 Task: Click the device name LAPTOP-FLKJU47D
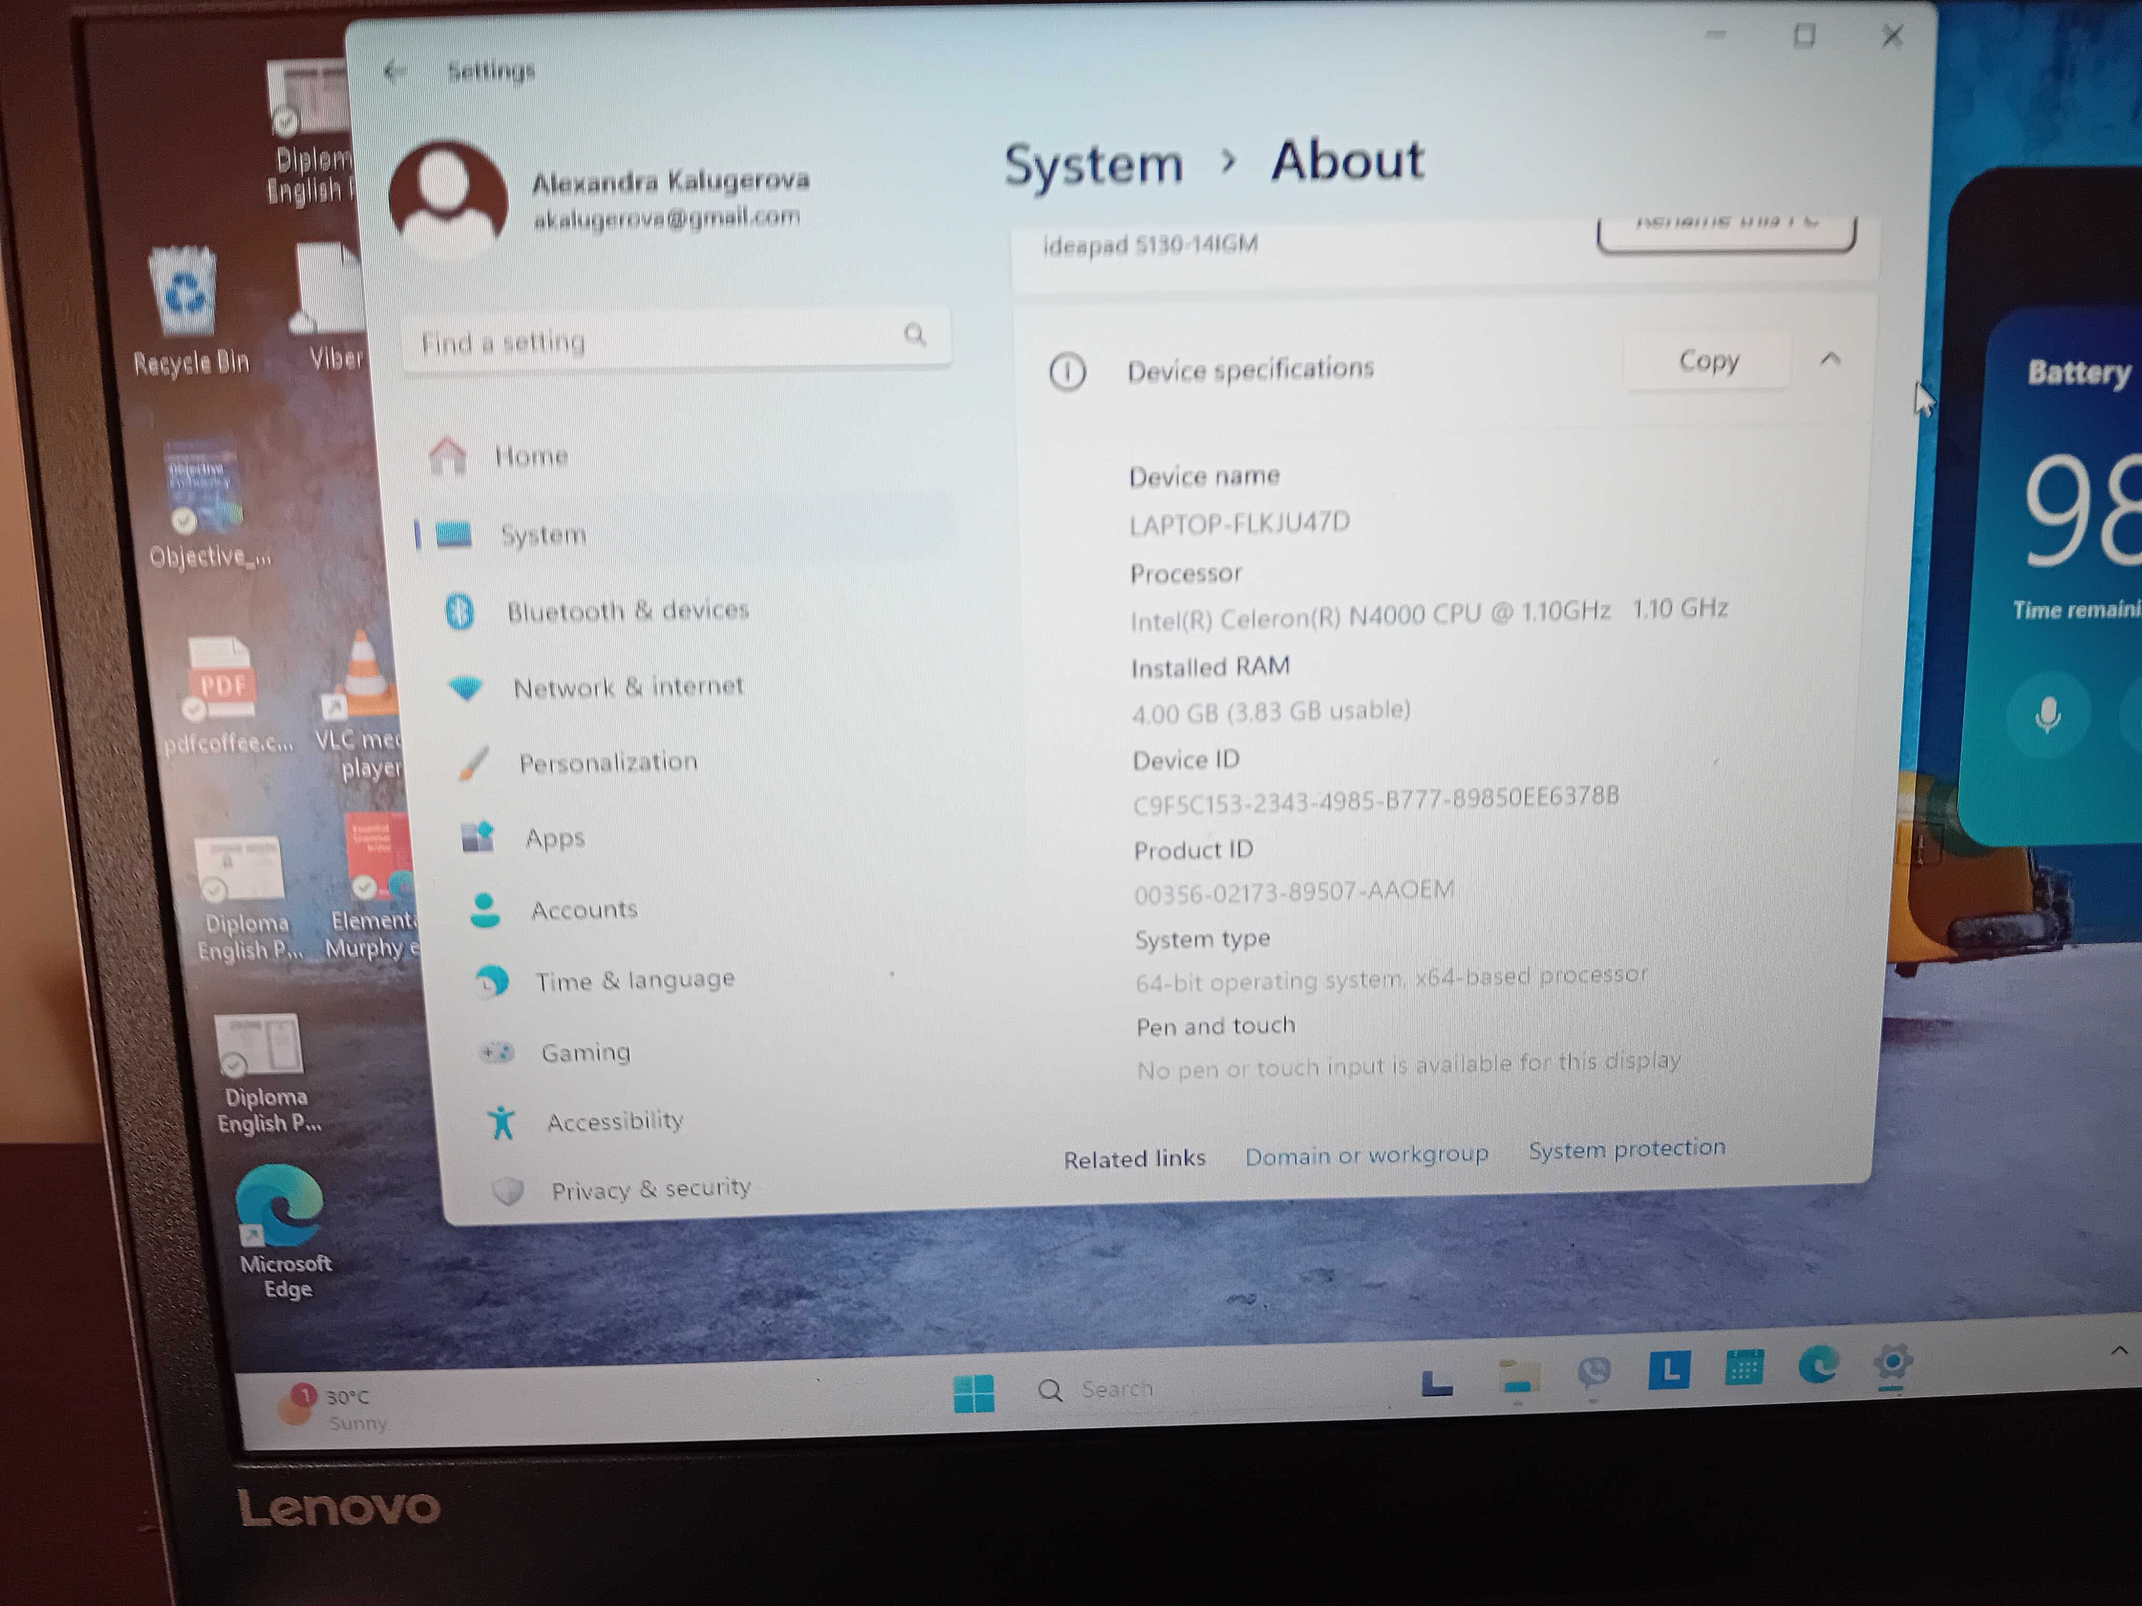tap(1240, 524)
